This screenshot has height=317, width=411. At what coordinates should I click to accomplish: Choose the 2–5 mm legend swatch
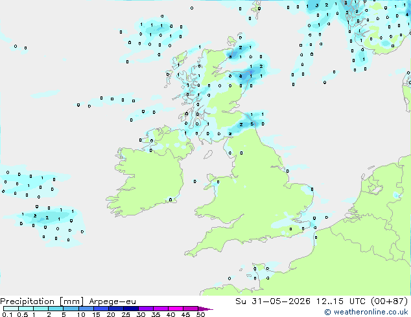(56, 309)
